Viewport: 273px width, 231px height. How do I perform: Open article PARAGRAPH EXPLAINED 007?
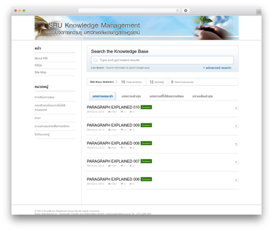pyautogui.click(x=113, y=161)
